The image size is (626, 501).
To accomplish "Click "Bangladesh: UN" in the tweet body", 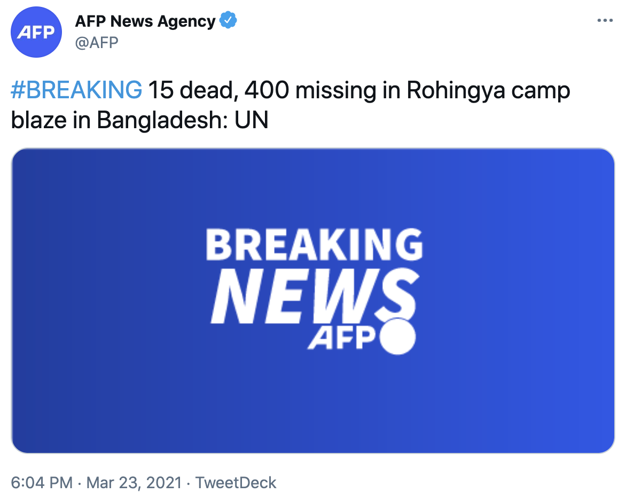I will 182,121.
